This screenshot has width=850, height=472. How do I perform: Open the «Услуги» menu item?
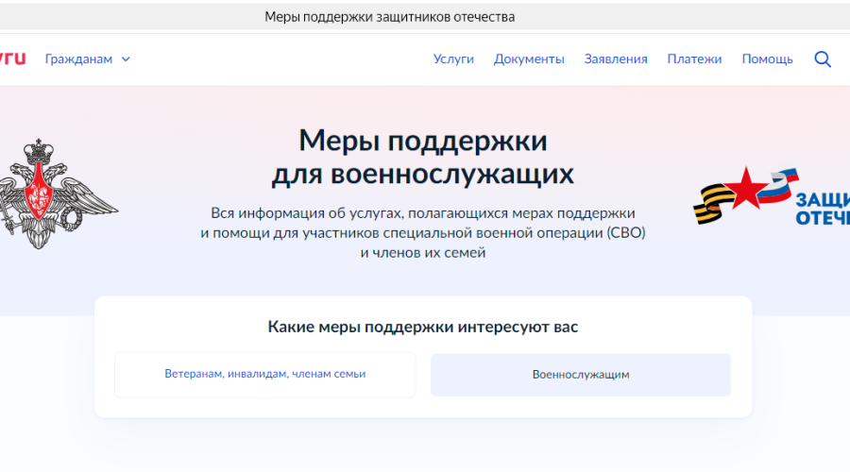(x=453, y=59)
